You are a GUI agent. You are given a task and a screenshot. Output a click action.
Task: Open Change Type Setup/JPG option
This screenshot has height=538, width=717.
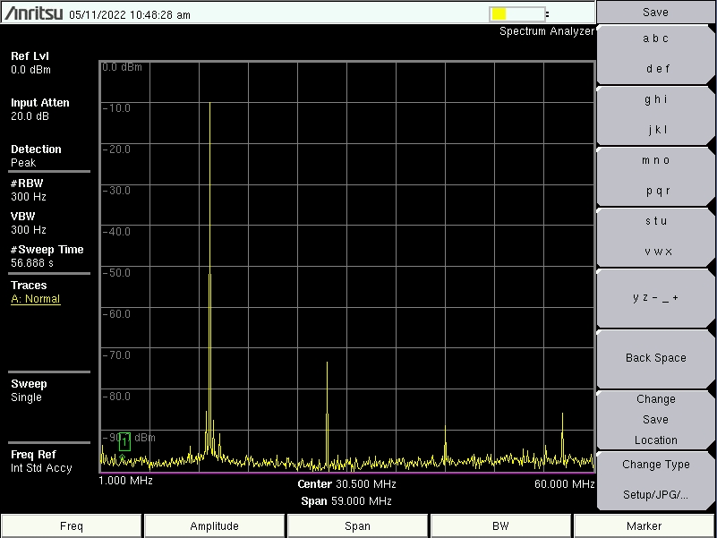tap(656, 479)
